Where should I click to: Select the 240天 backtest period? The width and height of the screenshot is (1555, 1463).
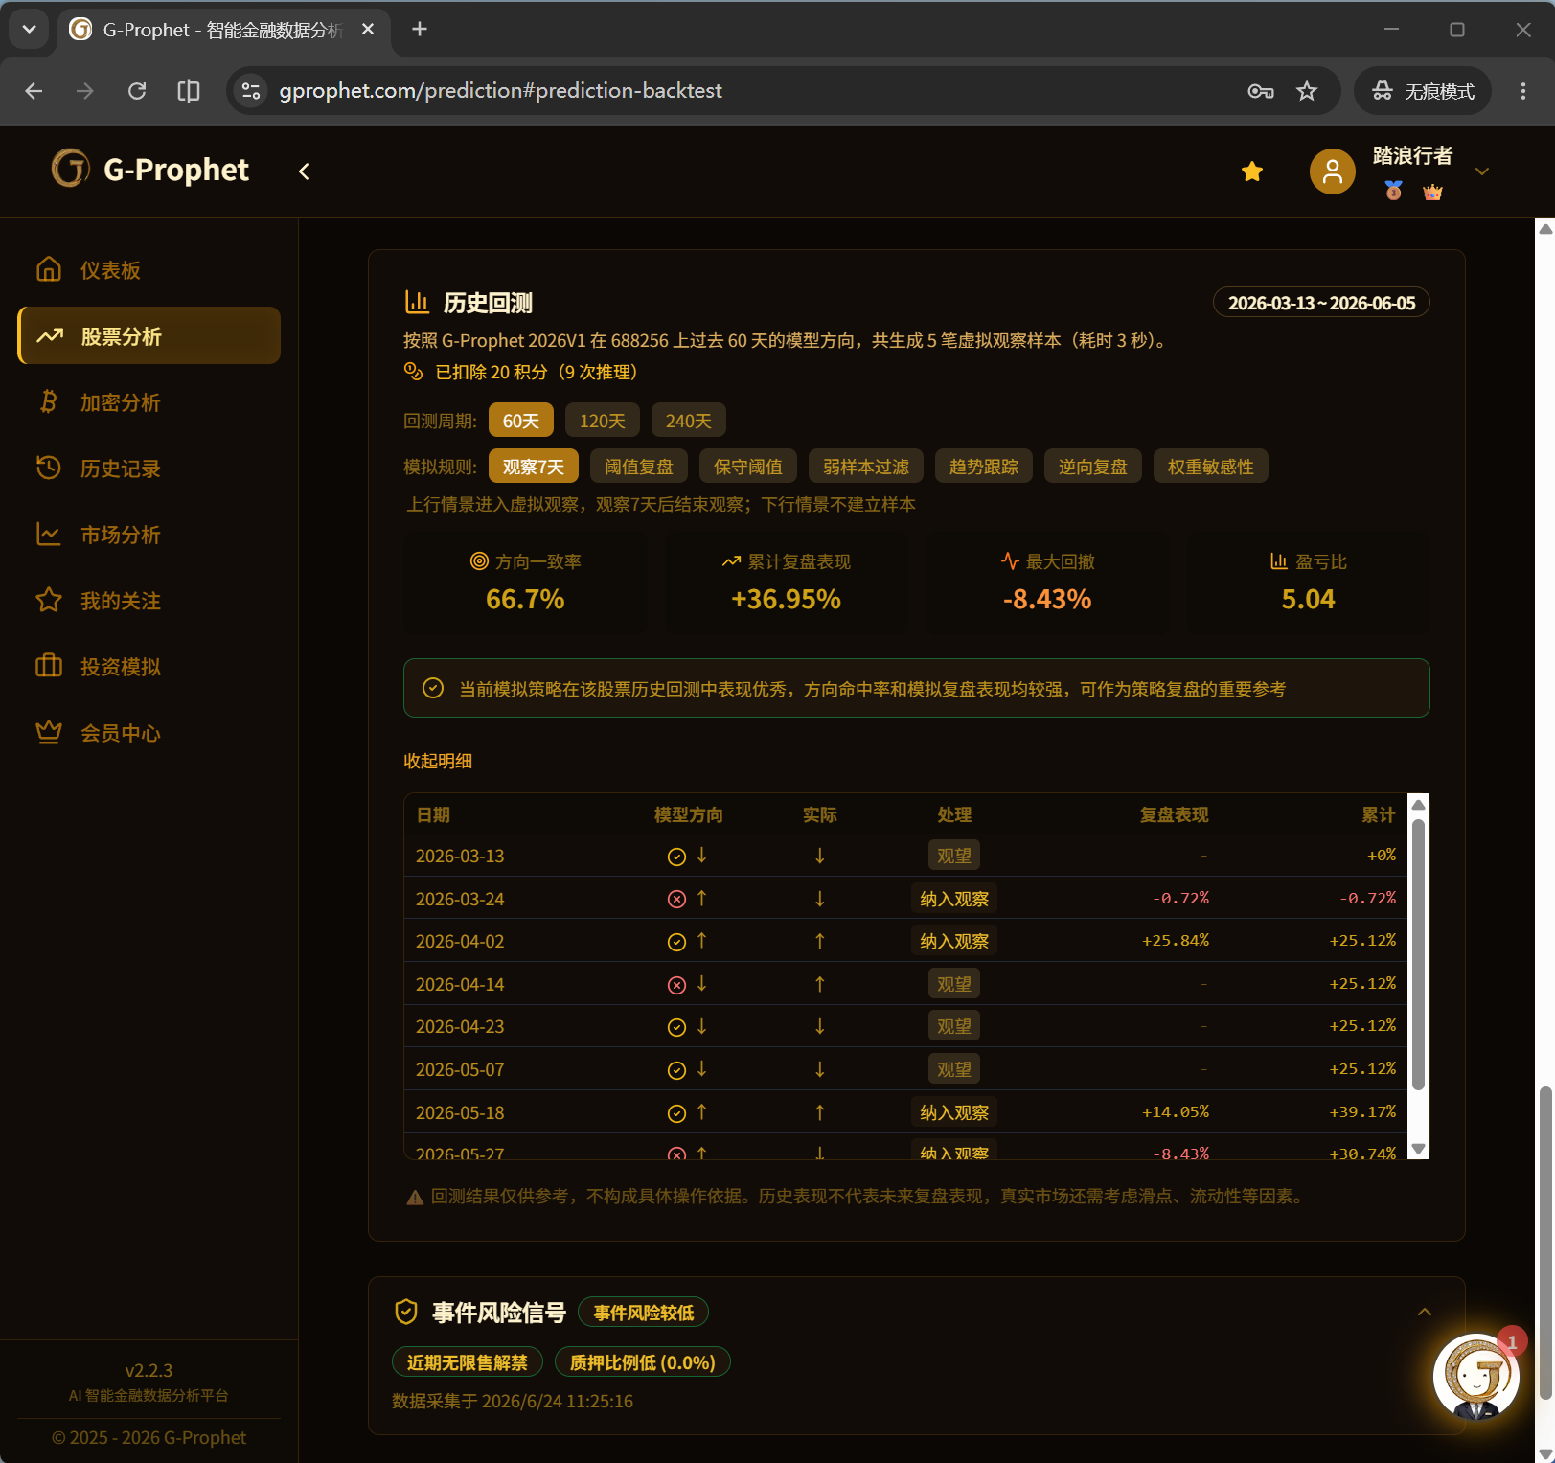[689, 421]
